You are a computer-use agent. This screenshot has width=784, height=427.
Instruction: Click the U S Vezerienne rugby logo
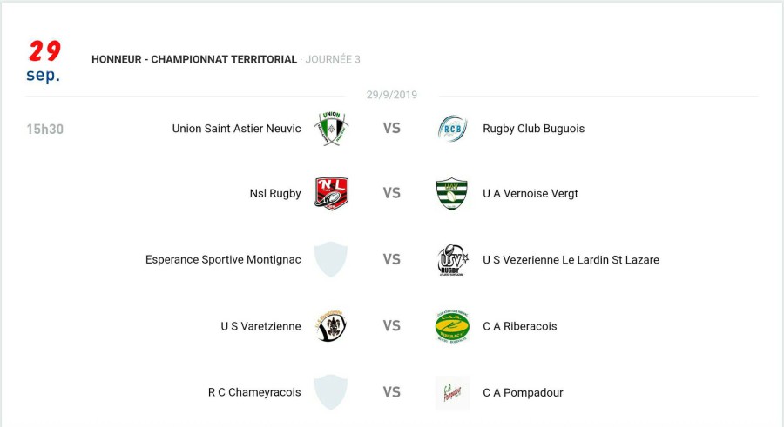tap(452, 260)
